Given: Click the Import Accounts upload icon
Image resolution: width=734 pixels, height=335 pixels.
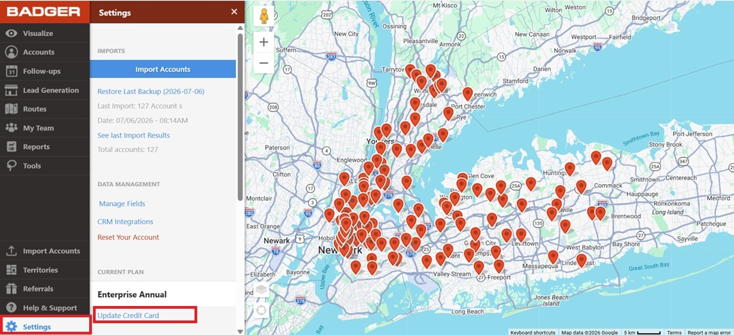Looking at the screenshot, I should (11, 251).
